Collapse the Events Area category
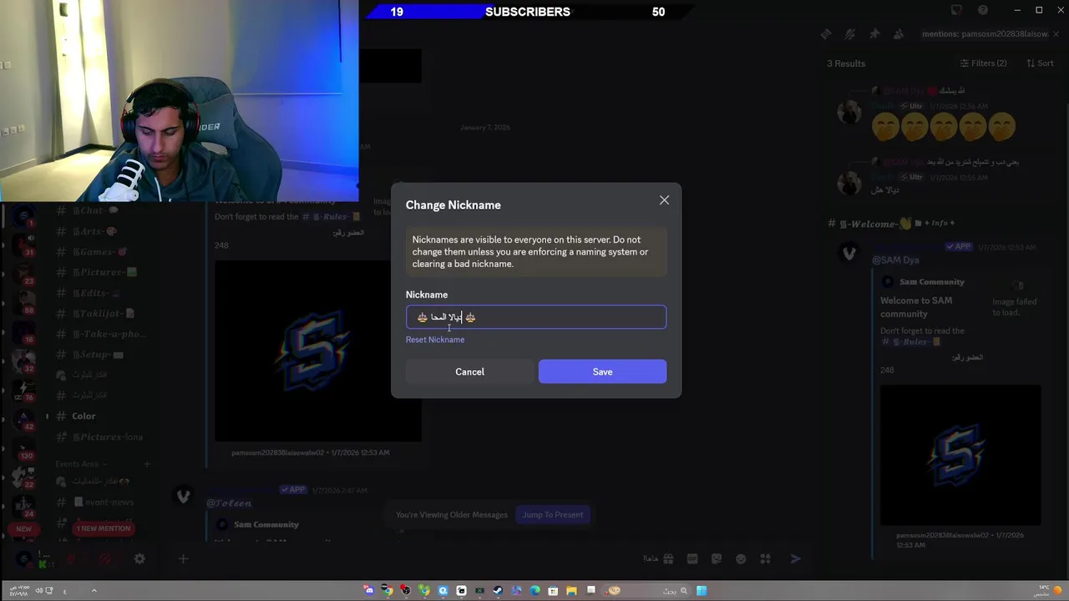This screenshot has height=601, width=1069. click(82, 464)
